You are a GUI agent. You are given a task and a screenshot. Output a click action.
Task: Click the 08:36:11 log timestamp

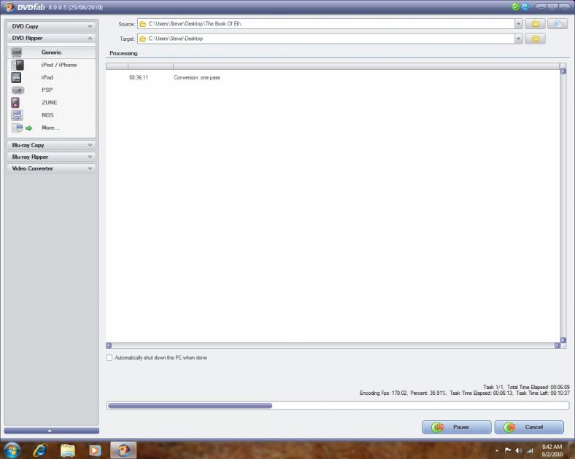point(139,78)
